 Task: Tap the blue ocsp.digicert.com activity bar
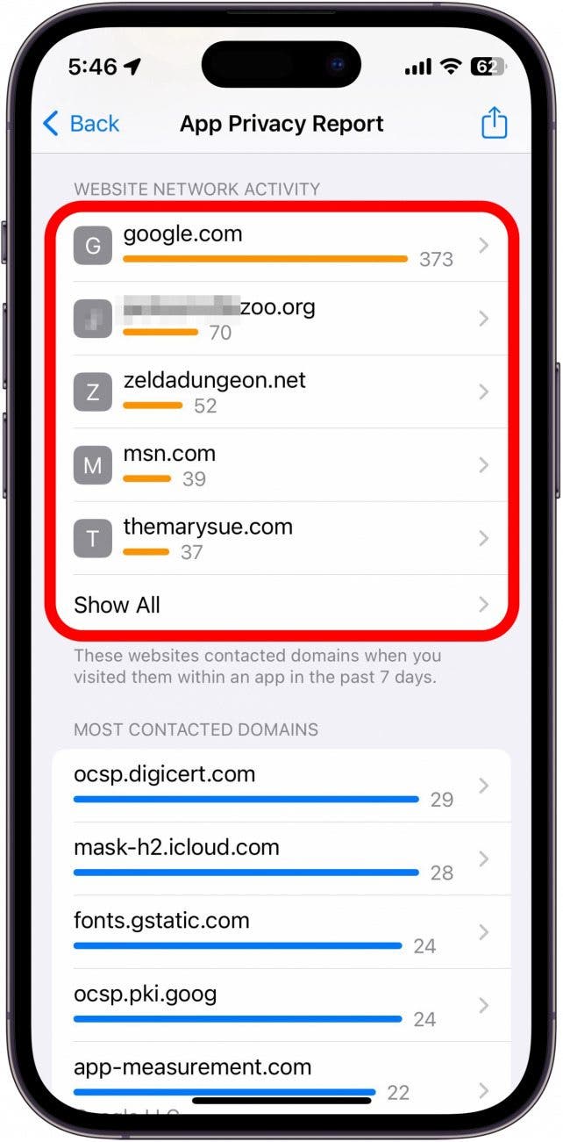point(246,799)
